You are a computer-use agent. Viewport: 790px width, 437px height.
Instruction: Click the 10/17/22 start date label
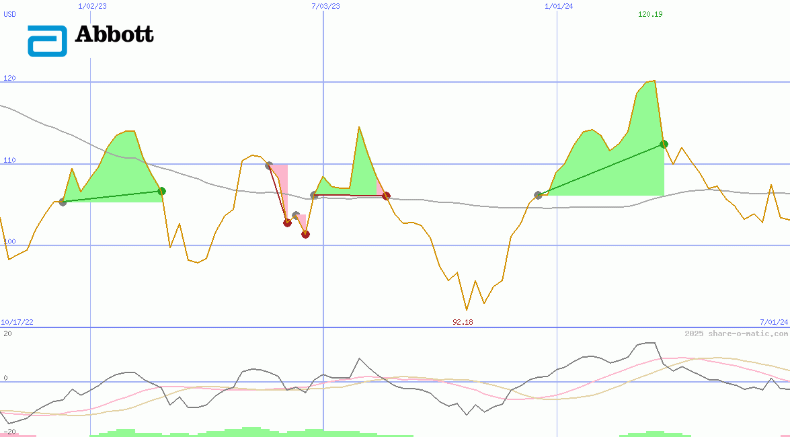17,323
